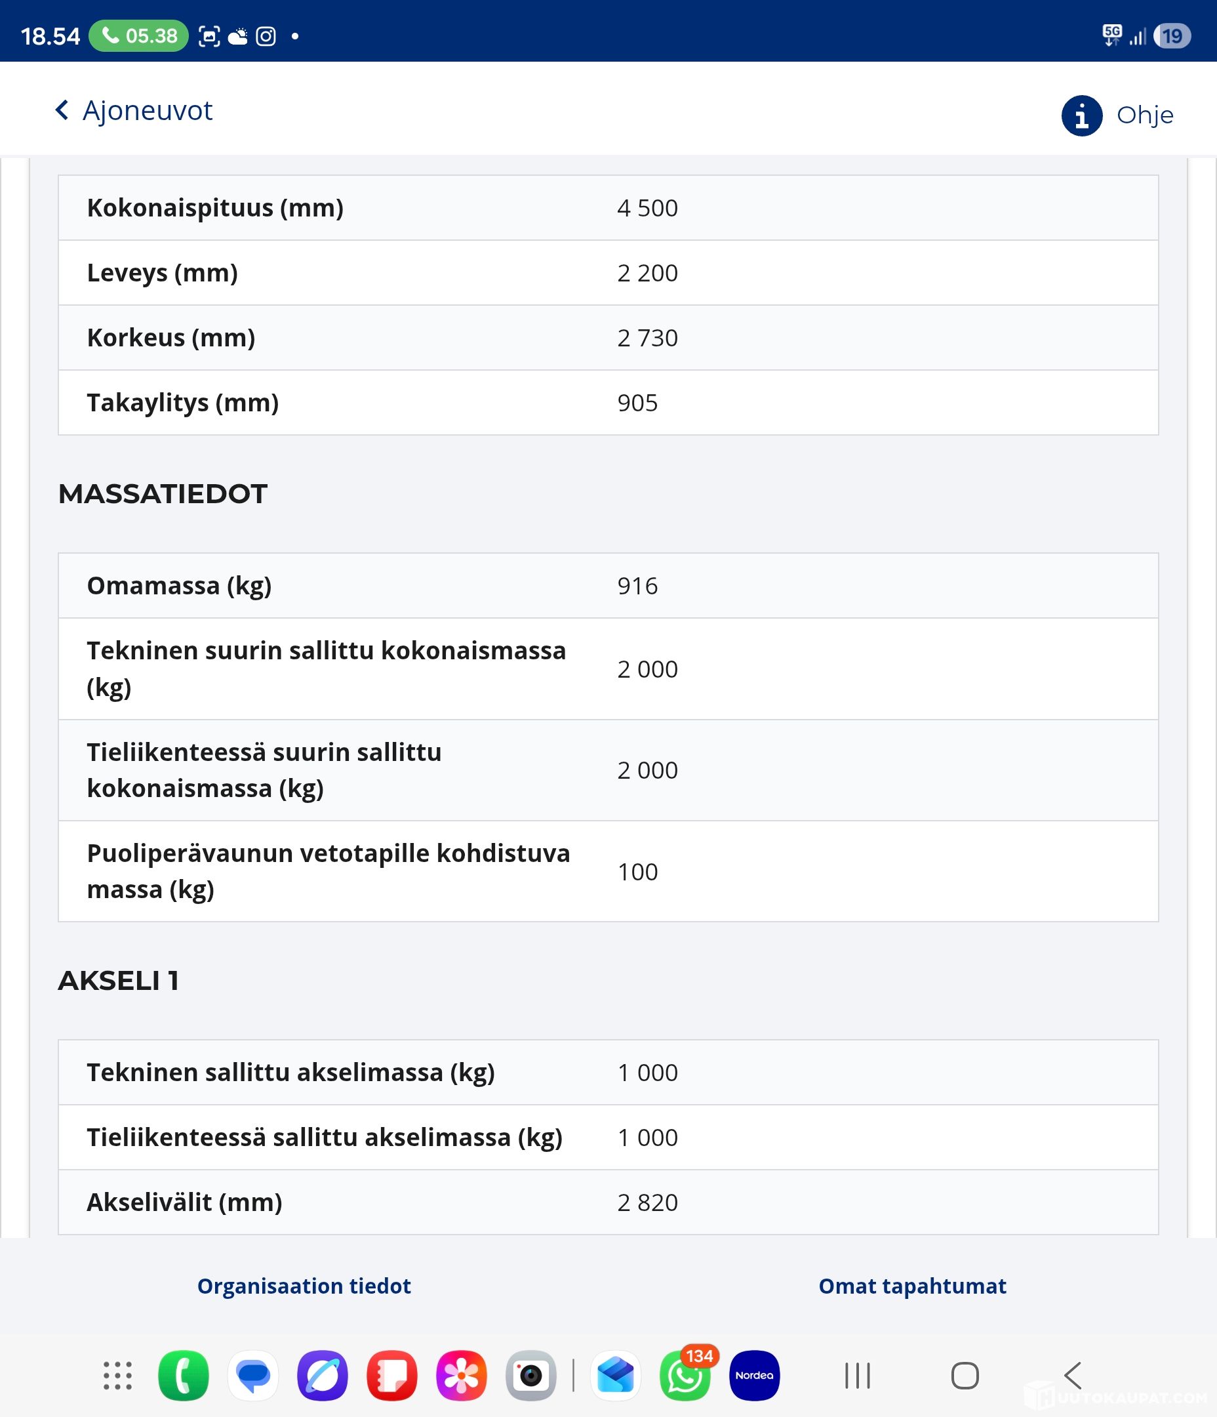
Task: Open the Ohje info icon
Action: pos(1081,115)
